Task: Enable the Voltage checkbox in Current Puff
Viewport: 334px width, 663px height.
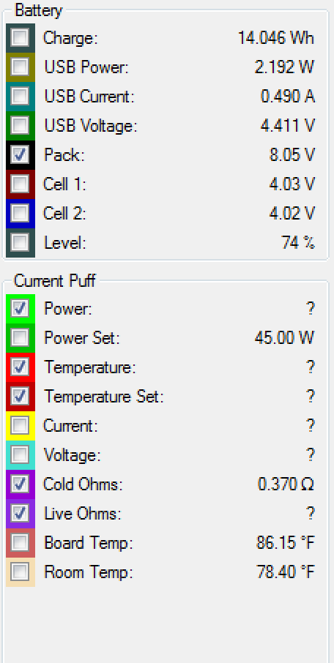Action: [20, 454]
